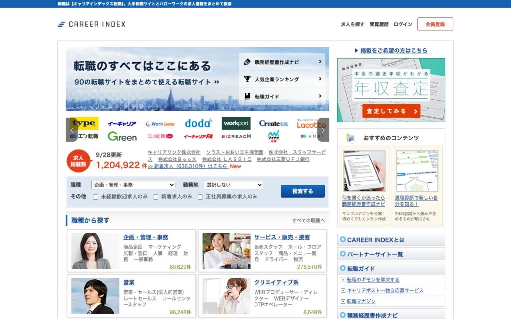Open the イーキャリア partner logo

point(122,124)
